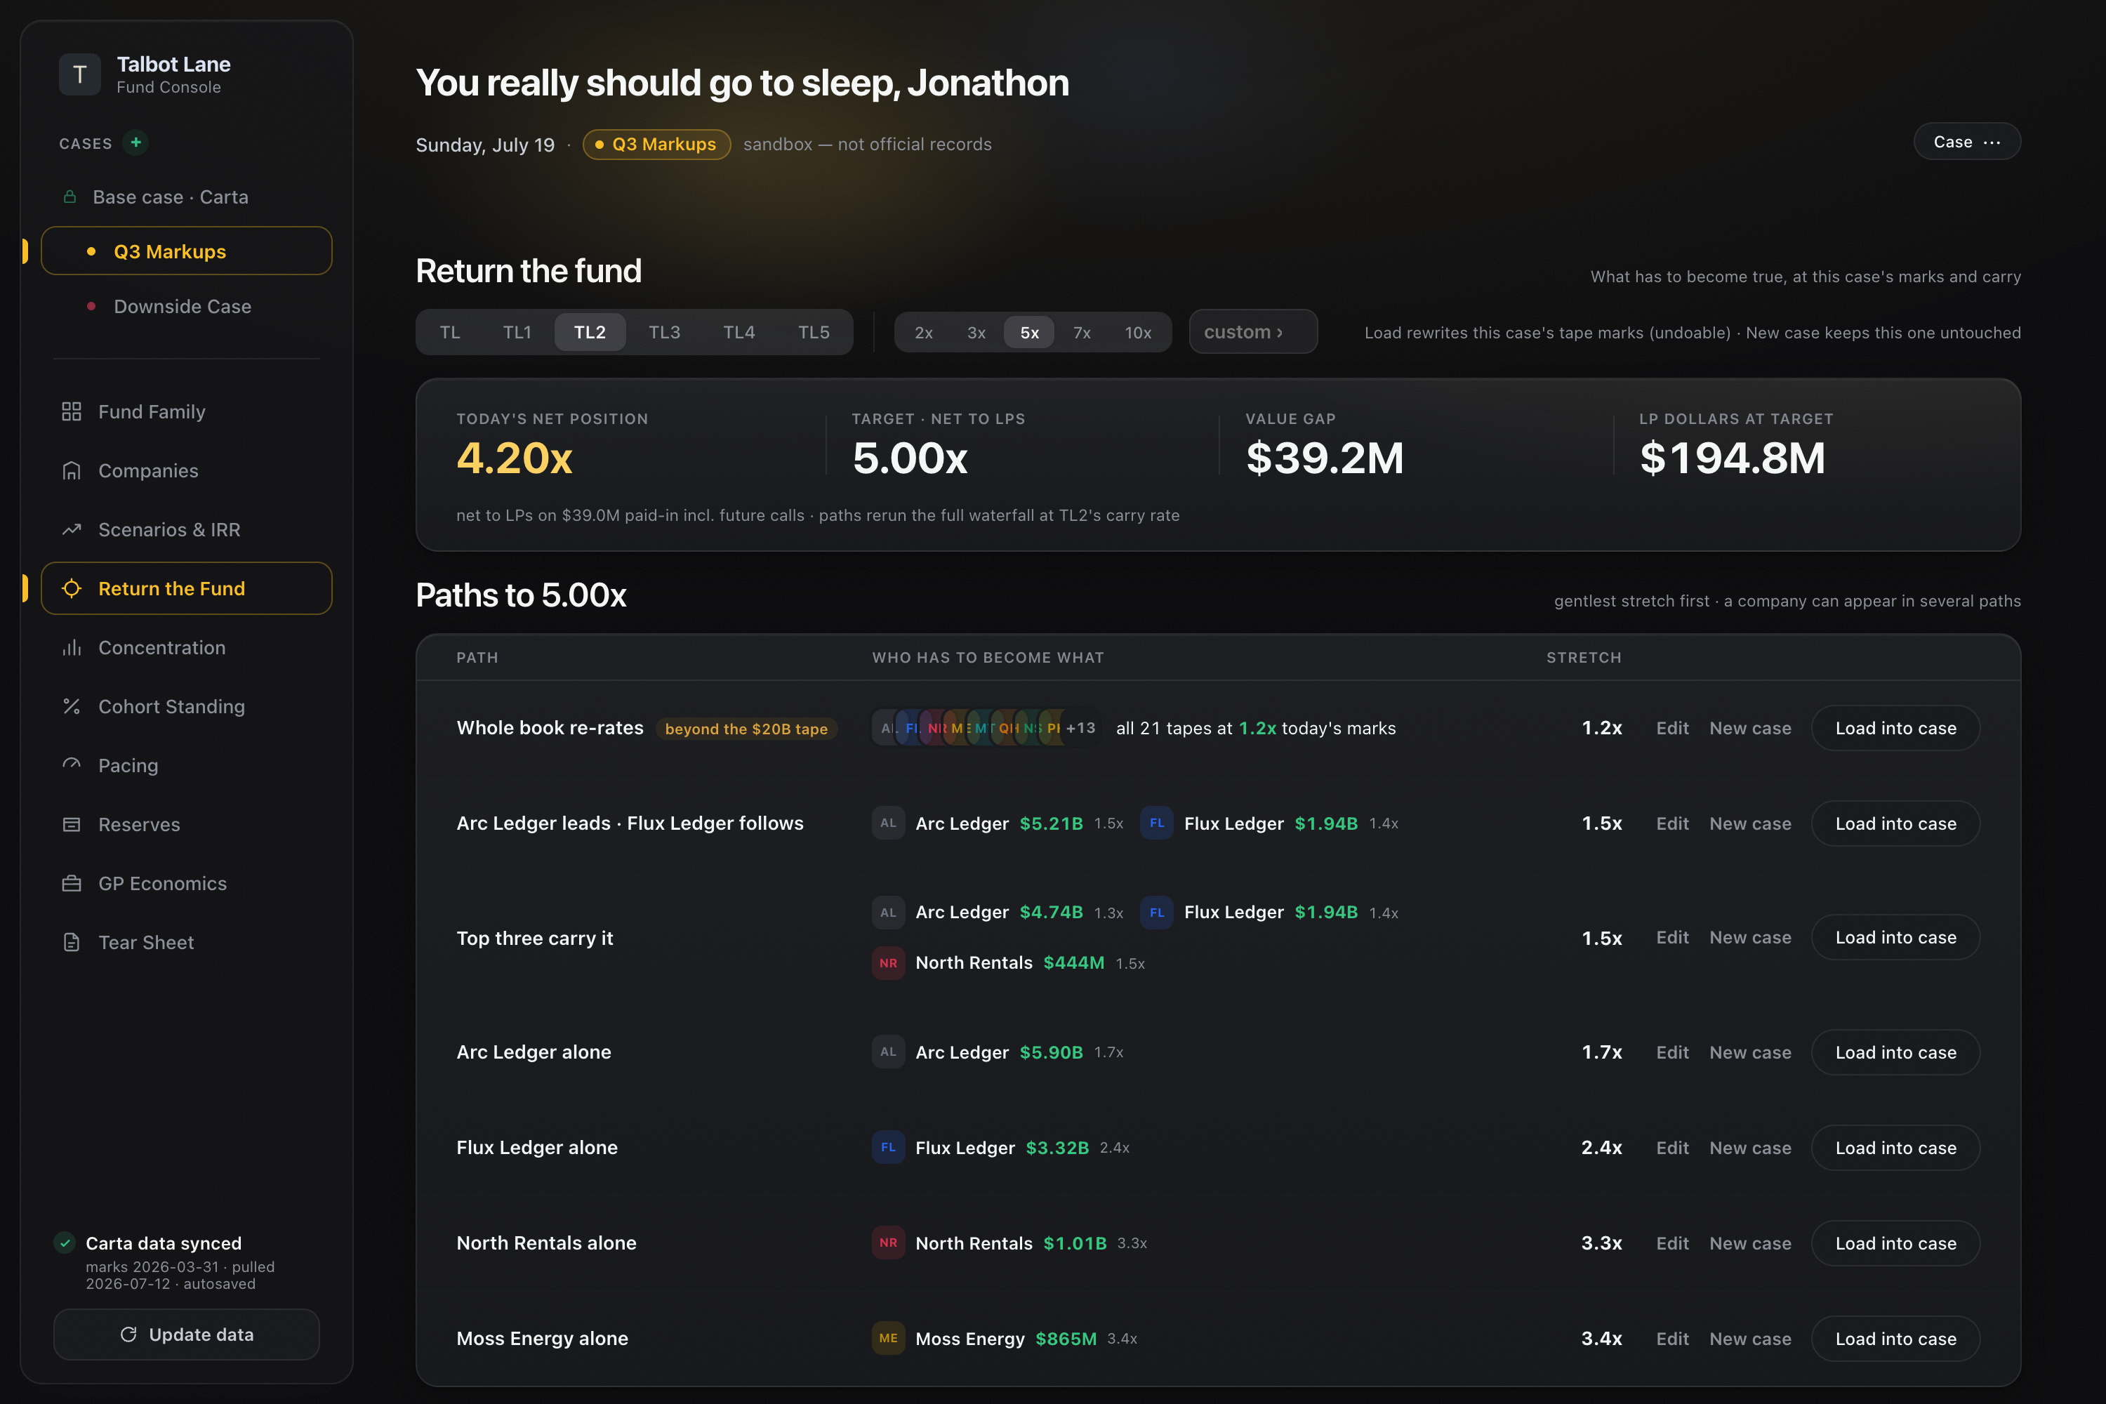Click the Return the Fund target icon
The image size is (2106, 1404).
click(72, 589)
